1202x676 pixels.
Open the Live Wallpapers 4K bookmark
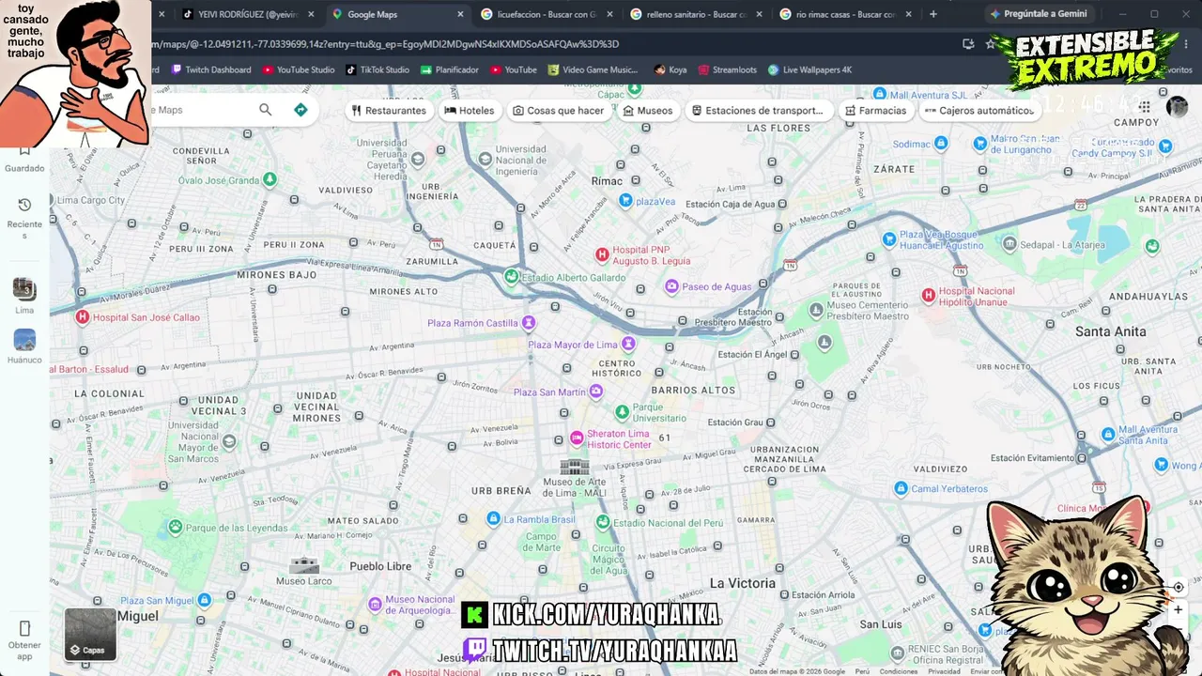click(x=809, y=69)
